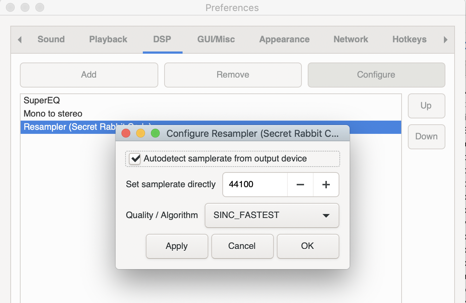Select the Hotkeys tab

click(409, 39)
